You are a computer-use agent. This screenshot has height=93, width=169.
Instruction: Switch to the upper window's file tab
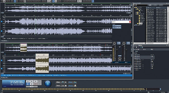(5, 41)
